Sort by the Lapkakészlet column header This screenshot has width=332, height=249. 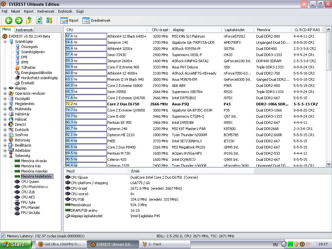(x=238, y=30)
